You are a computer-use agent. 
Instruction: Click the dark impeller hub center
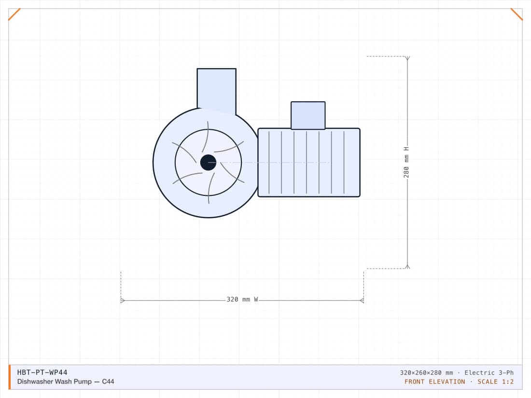(208, 163)
